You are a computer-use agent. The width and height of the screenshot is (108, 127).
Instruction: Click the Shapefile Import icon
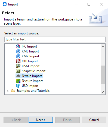pyautogui.click(x=18, y=71)
